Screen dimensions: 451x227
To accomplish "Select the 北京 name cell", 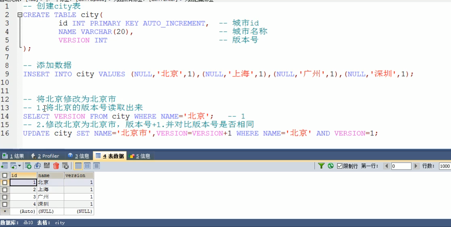I will [50, 182].
